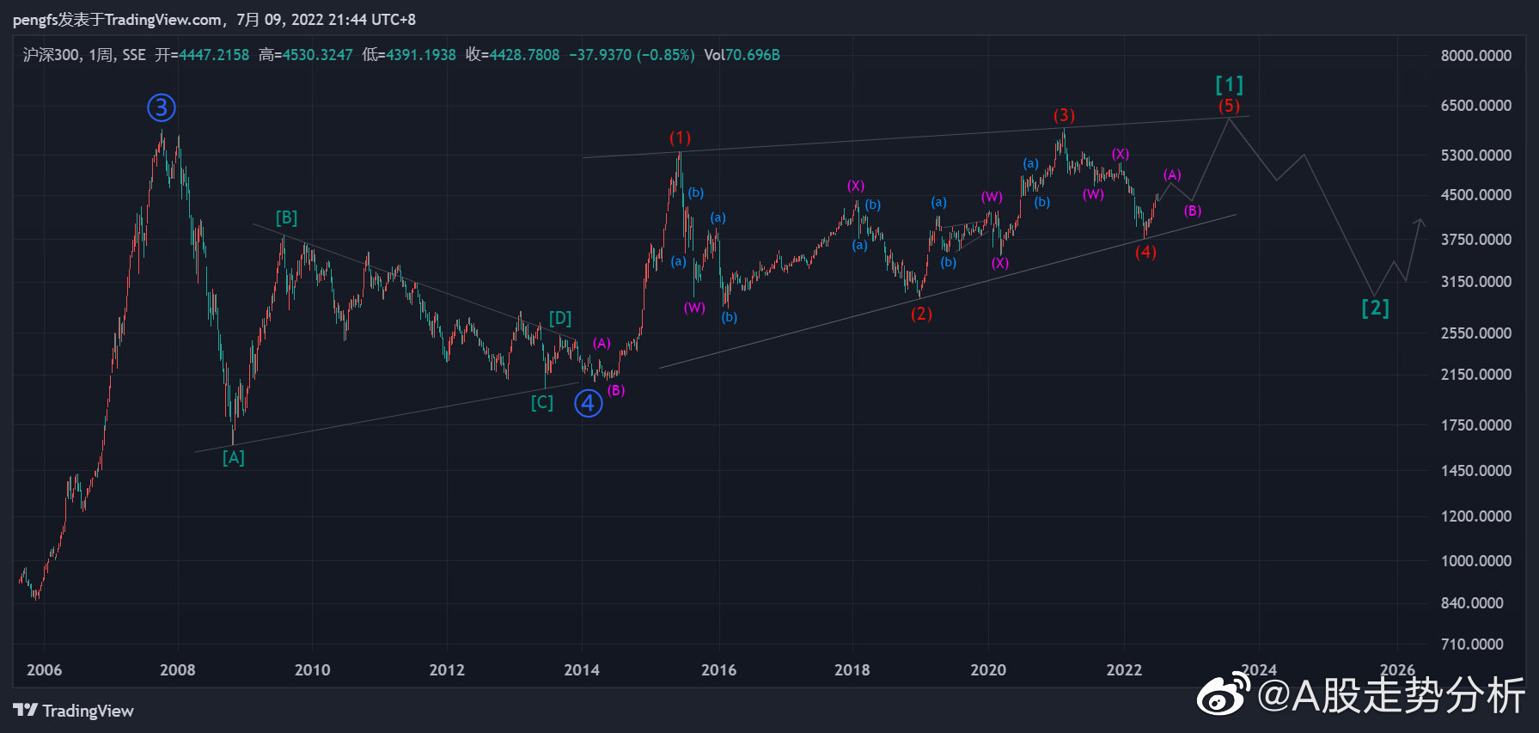The image size is (1539, 733).
Task: Click the red (1) wave label
Action: pos(681,137)
